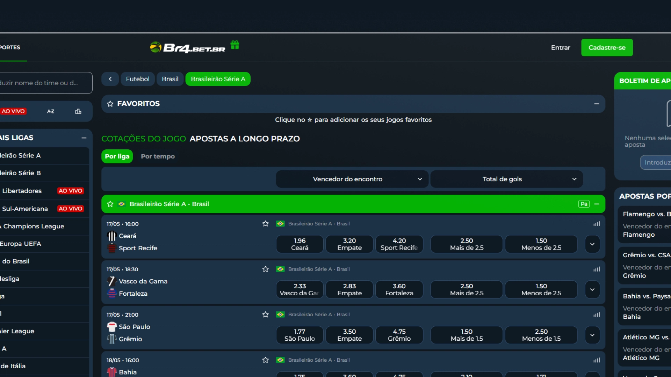
Task: Click the Cadastre-se button
Action: tap(607, 47)
